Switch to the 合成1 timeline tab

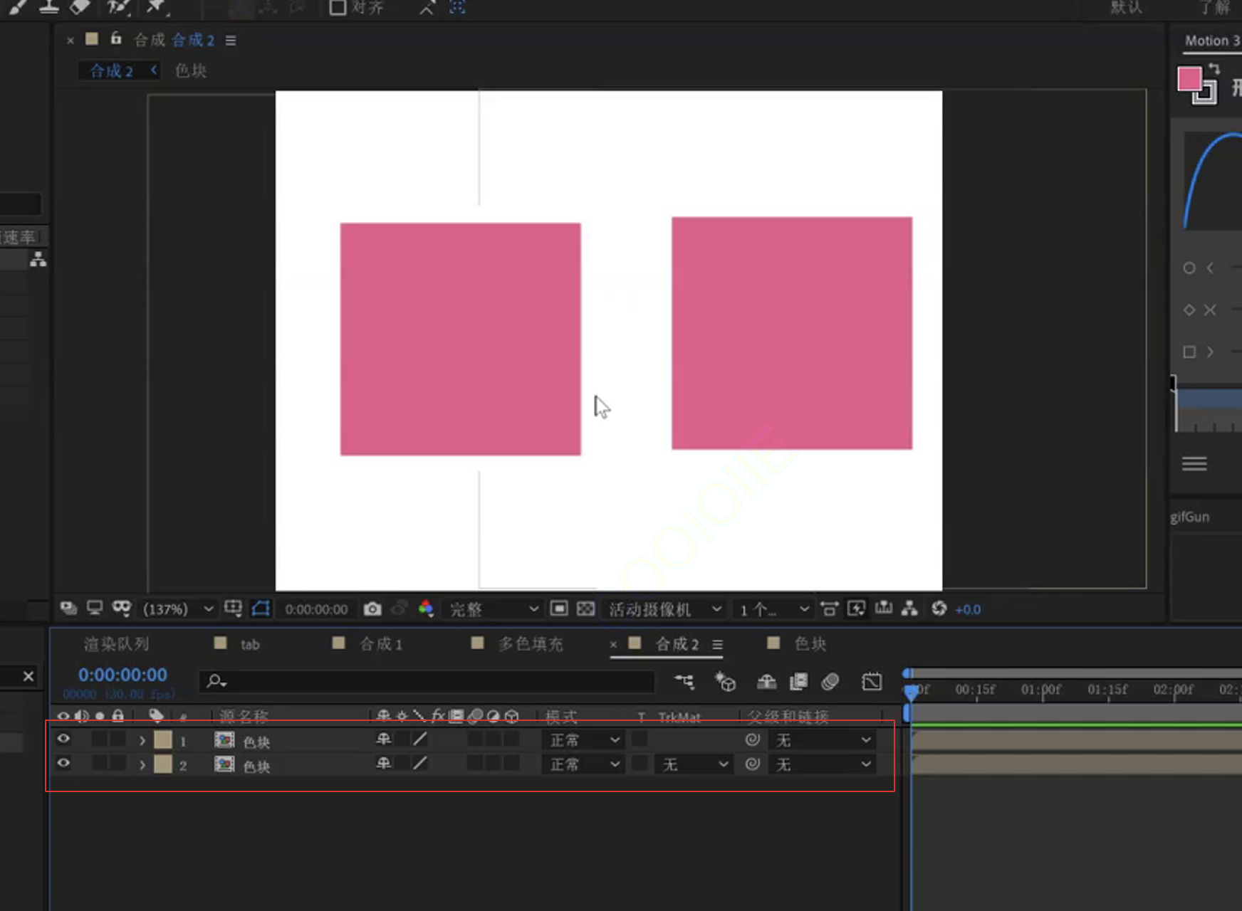381,644
